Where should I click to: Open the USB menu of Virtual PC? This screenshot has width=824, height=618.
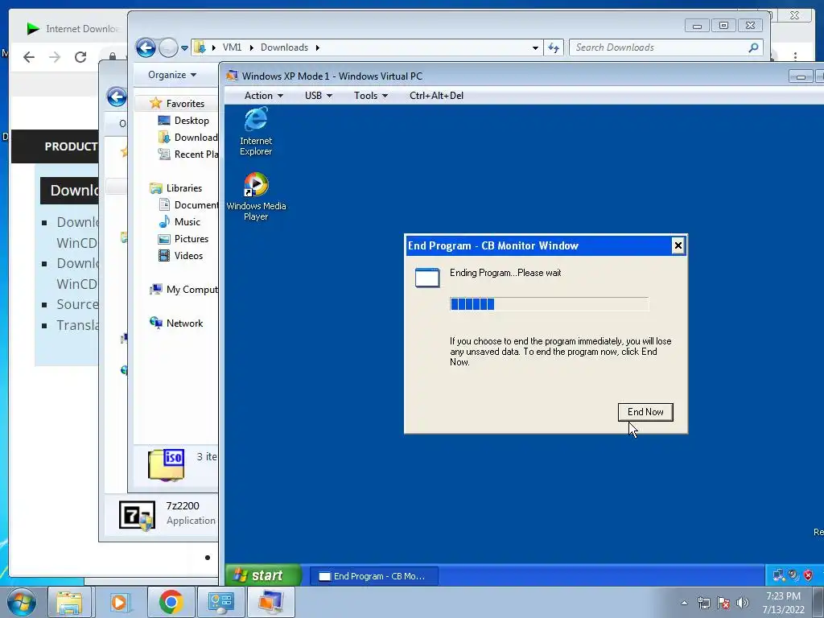[x=319, y=96]
